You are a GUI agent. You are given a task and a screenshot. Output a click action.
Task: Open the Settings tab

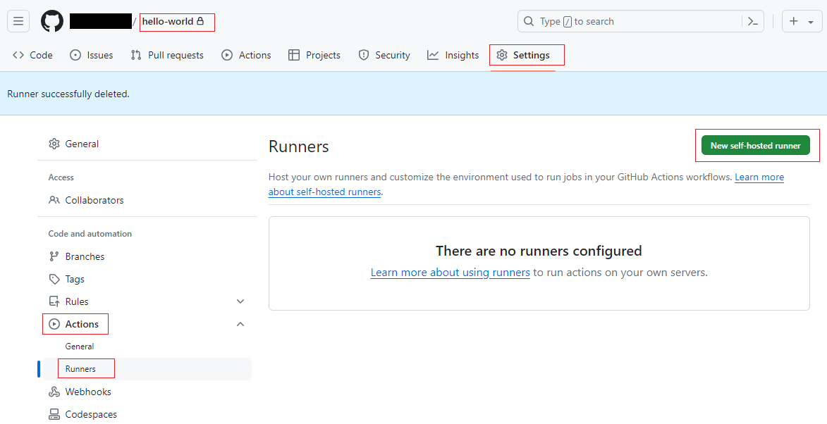[522, 56]
